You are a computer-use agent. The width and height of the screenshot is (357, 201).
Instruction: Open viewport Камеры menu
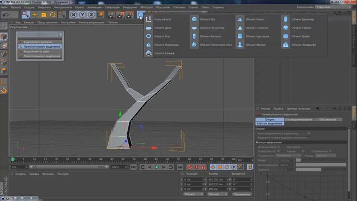[29, 22]
